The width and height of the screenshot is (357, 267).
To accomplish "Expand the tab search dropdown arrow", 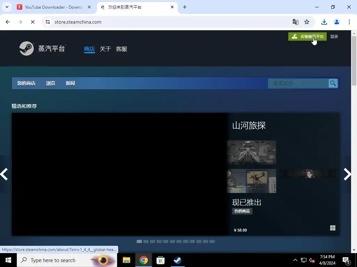I will [x=7, y=7].
